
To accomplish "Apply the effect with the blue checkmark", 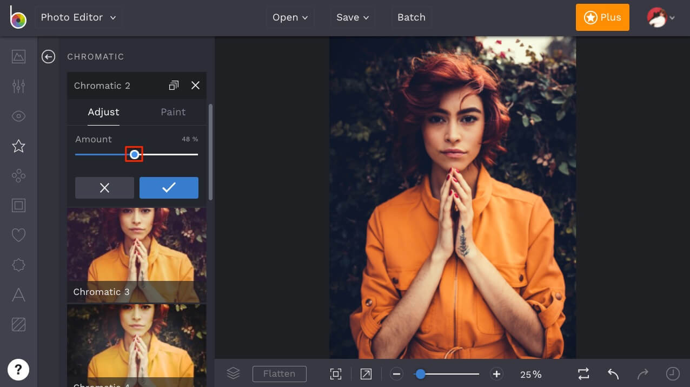I will tap(169, 187).
